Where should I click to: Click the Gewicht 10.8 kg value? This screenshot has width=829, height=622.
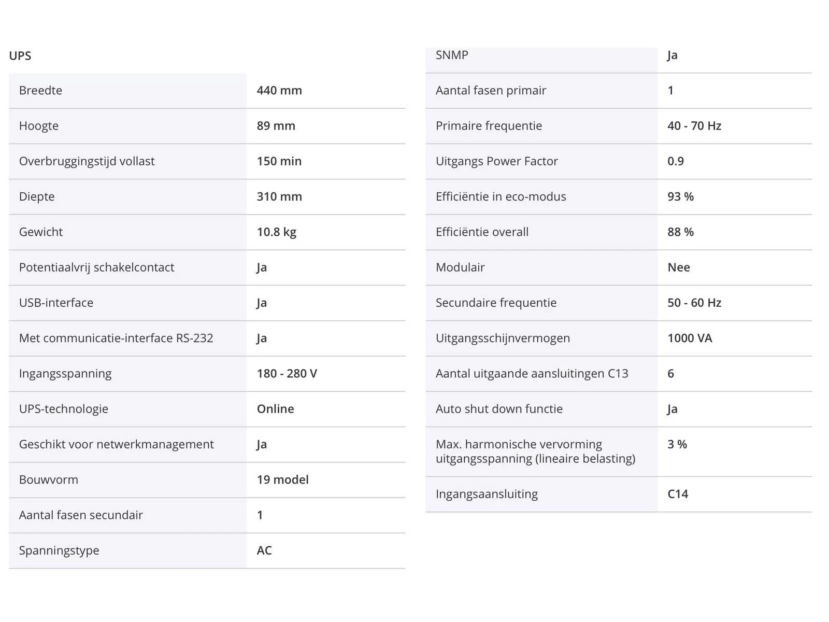click(x=277, y=232)
